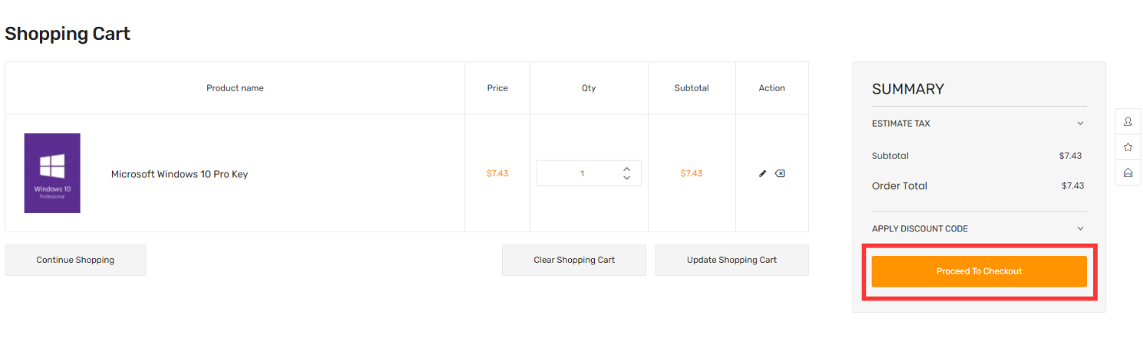Click the Shopping Cart page heading
This screenshot has height=345, width=1143.
67,34
